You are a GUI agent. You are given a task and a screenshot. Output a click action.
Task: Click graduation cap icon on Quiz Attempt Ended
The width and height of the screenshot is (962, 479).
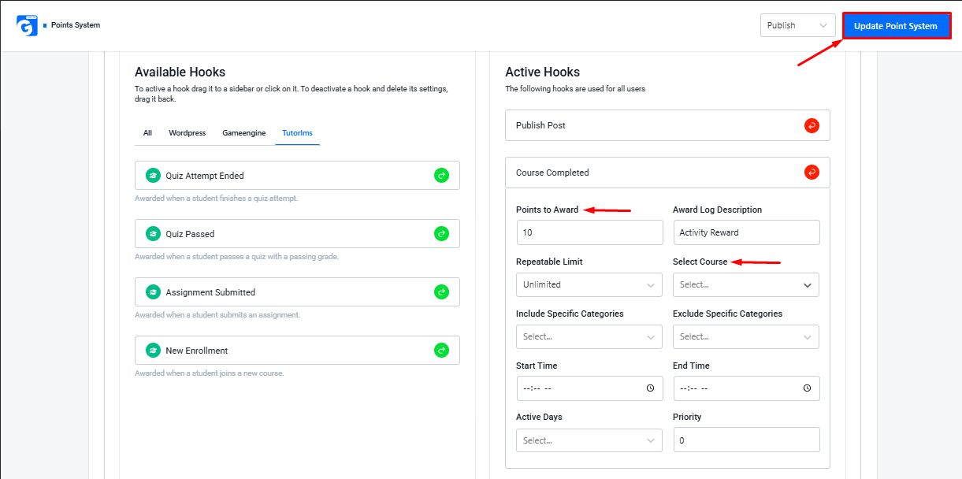click(x=153, y=176)
